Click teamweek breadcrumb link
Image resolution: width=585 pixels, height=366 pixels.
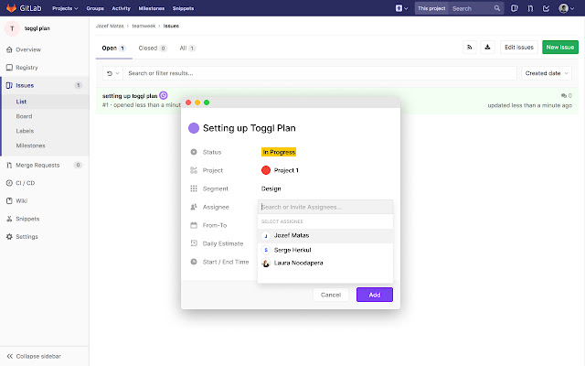tap(144, 26)
